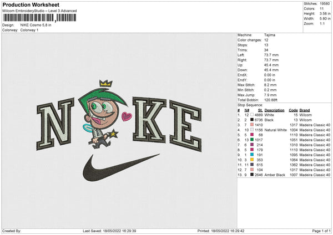Click the black swatch in stop 2
Viewport: 333px width, 235px height.
[x=252, y=120]
